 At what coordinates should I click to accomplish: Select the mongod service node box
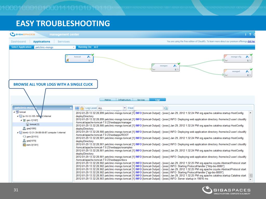[238, 73]
